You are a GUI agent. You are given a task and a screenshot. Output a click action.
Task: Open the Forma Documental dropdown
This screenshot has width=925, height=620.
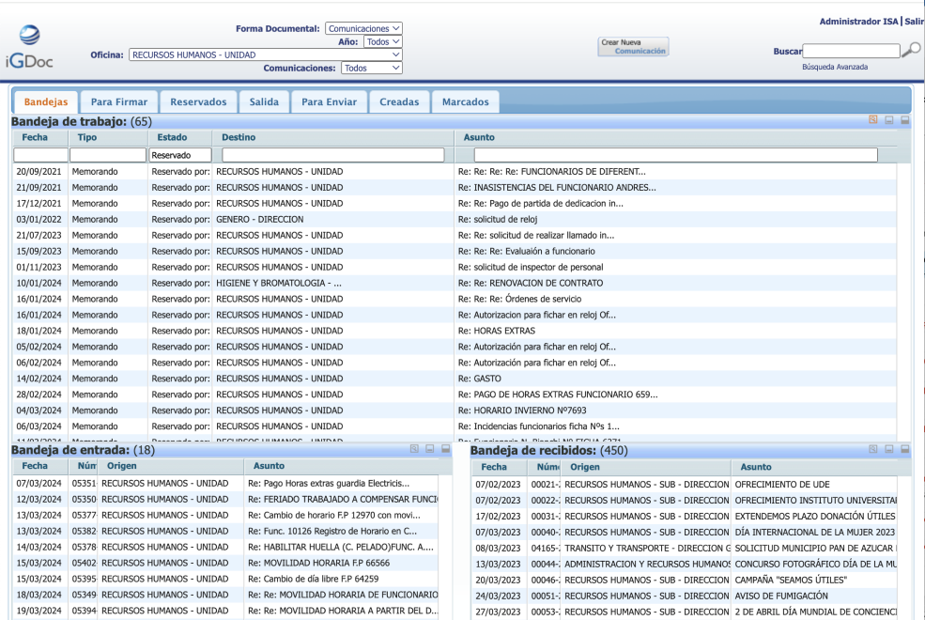[363, 29]
